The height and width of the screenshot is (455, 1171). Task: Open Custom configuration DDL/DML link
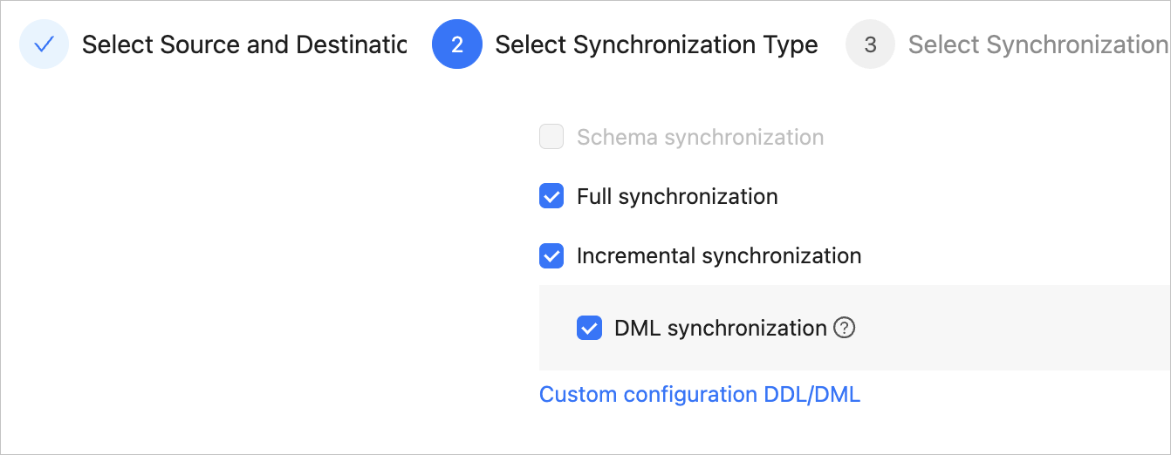click(699, 394)
